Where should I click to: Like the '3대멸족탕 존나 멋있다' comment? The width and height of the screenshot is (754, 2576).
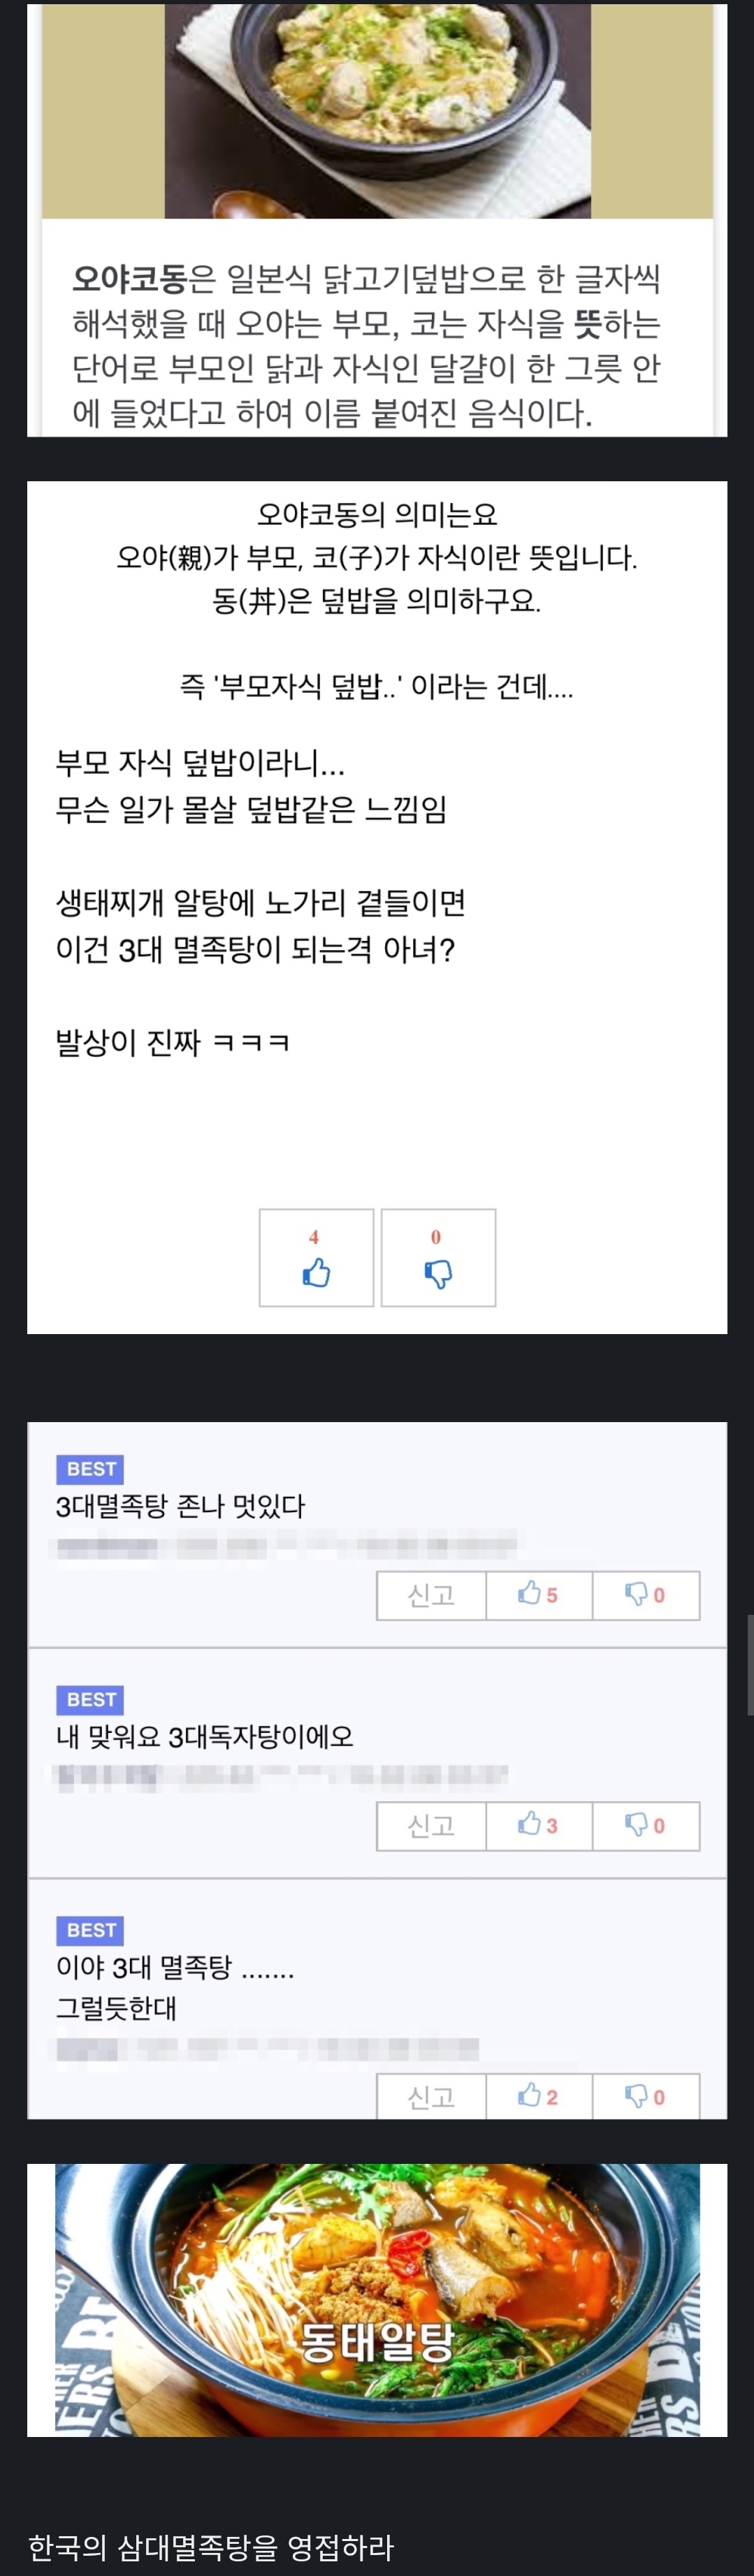(x=538, y=1595)
